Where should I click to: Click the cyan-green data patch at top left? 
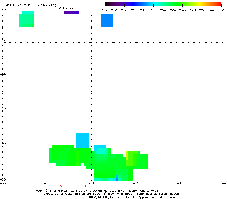pyautogui.click(x=27, y=19)
